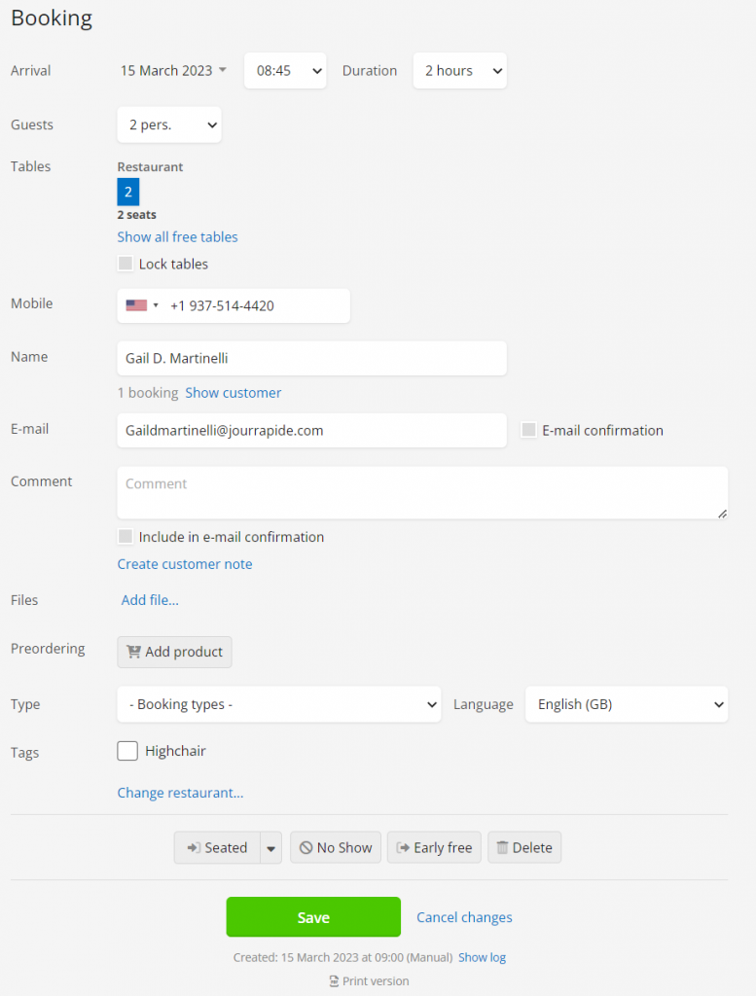Open the 08:45 arrival time dropdown
756x996 pixels.
click(285, 70)
